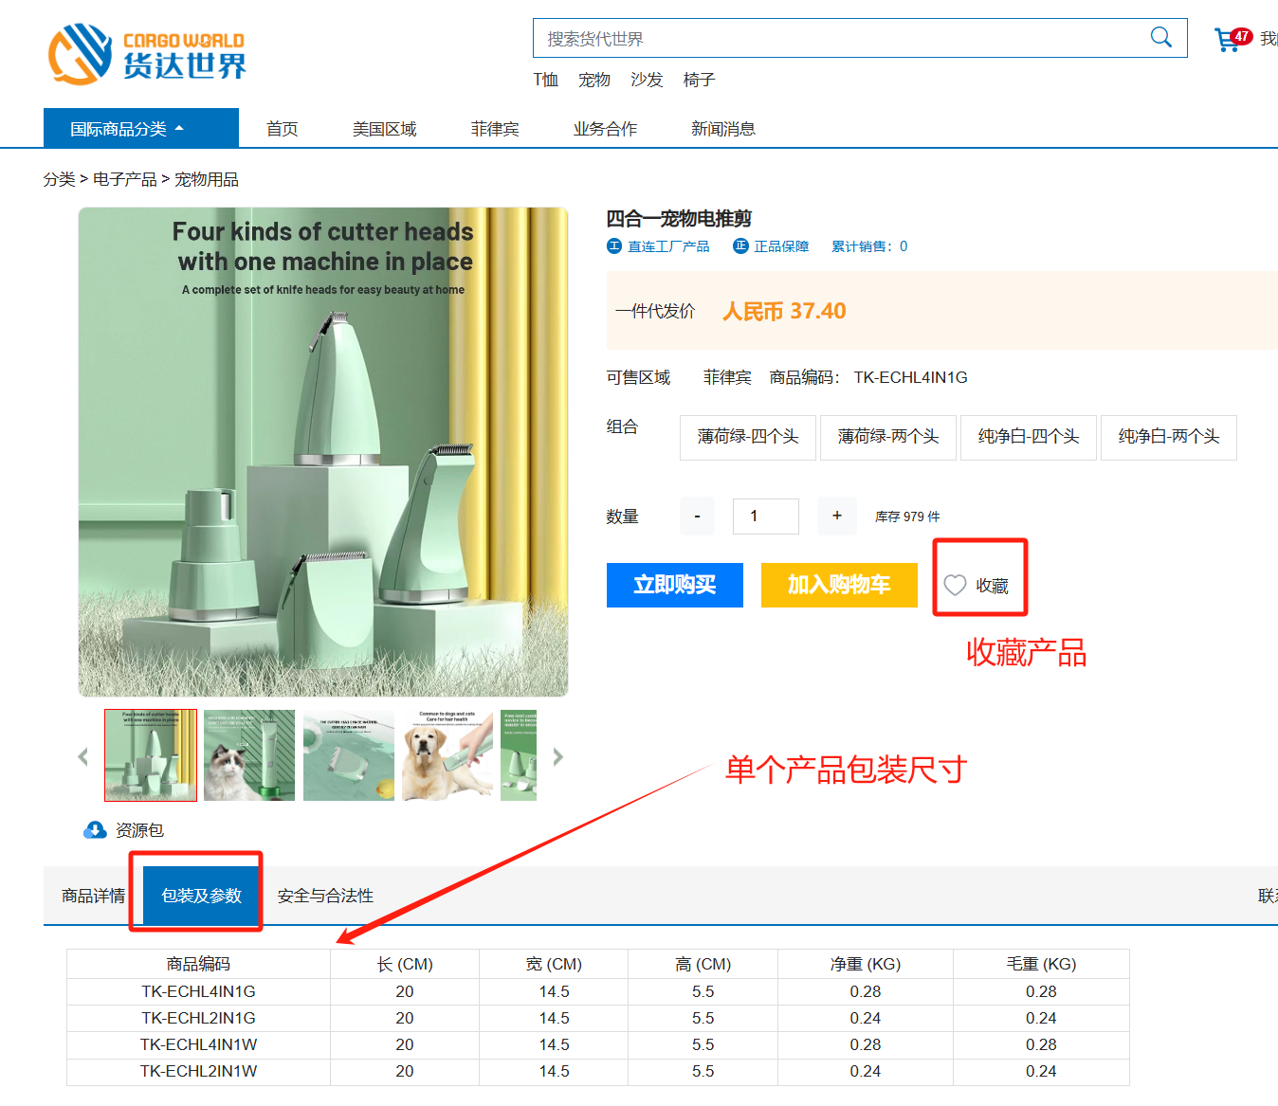
Task: Open the 菲律宾 nav item
Action: point(495,129)
